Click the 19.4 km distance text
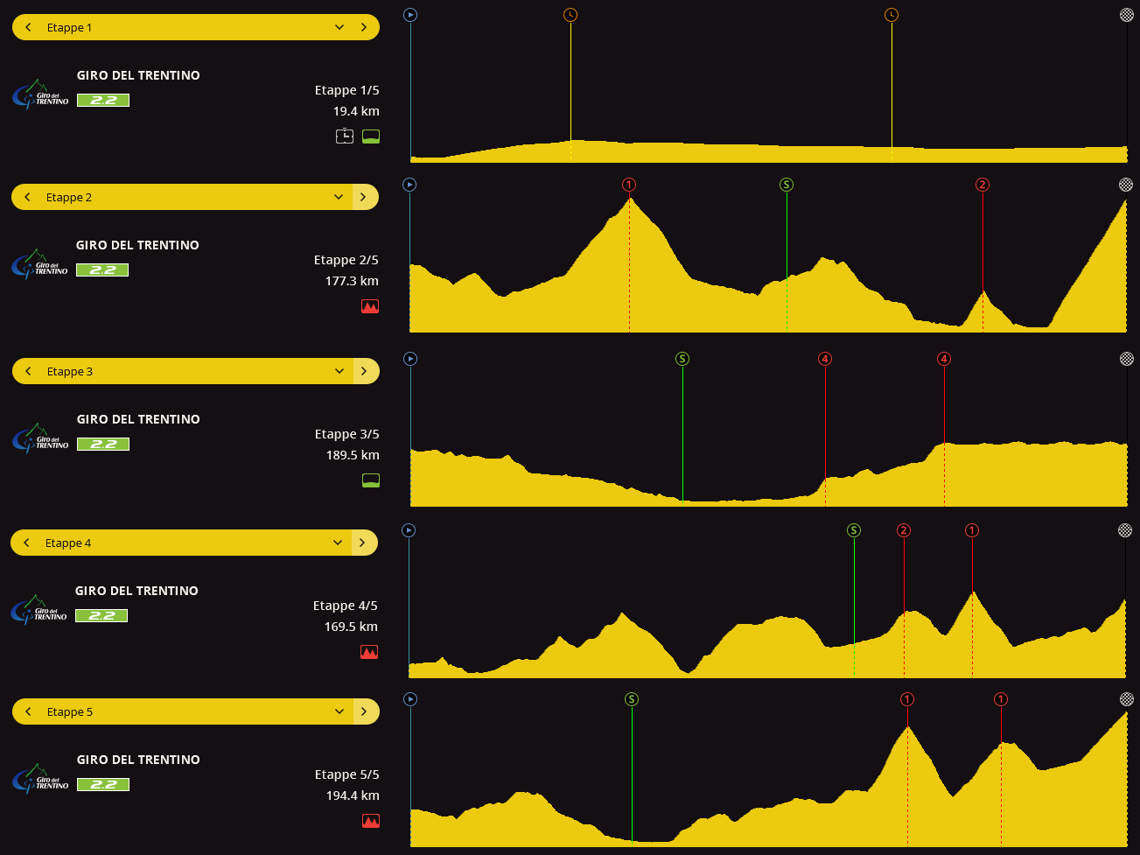1140x855 pixels. [x=356, y=111]
